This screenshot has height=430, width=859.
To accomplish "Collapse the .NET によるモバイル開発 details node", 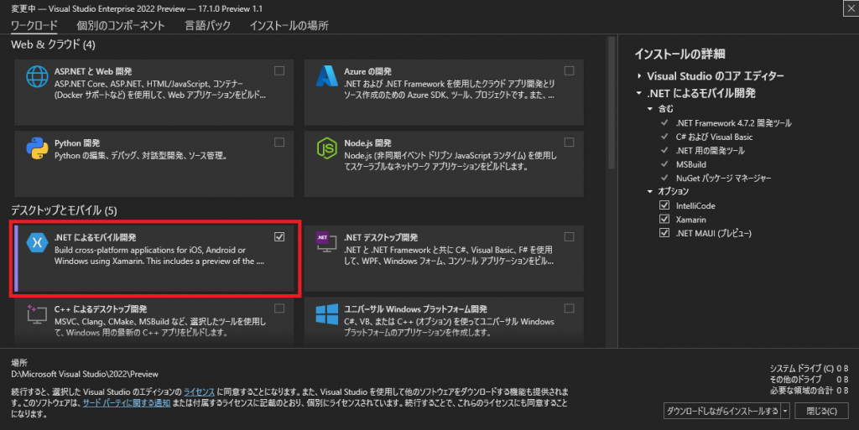I will click(638, 93).
